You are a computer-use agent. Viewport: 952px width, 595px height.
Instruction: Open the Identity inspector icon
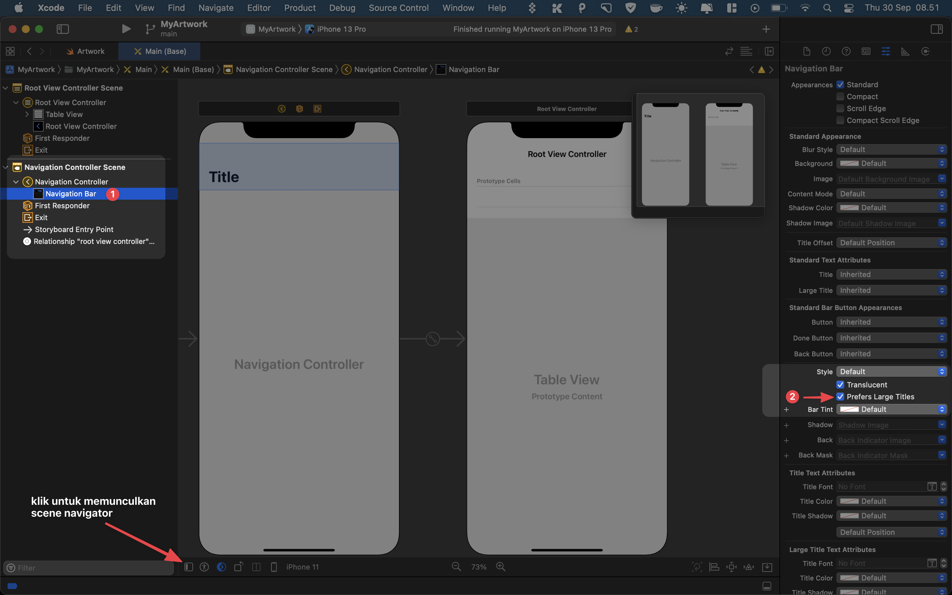tap(866, 51)
